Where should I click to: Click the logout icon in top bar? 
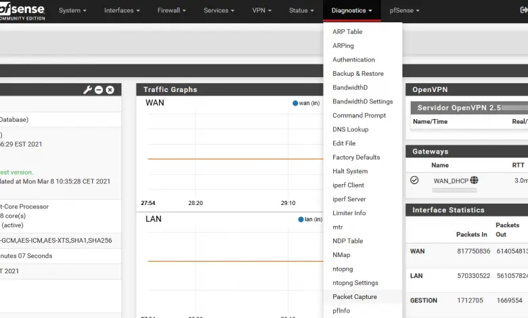(x=524, y=10)
